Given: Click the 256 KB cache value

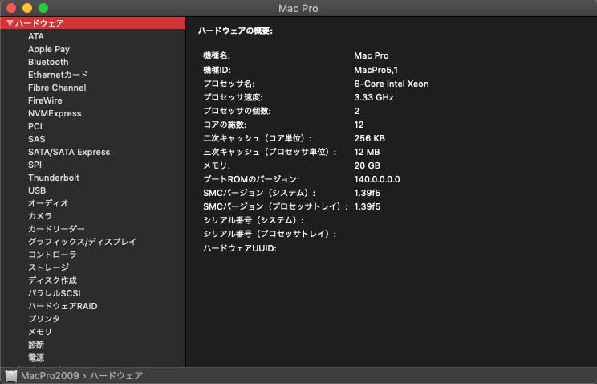Looking at the screenshot, I should 369,138.
